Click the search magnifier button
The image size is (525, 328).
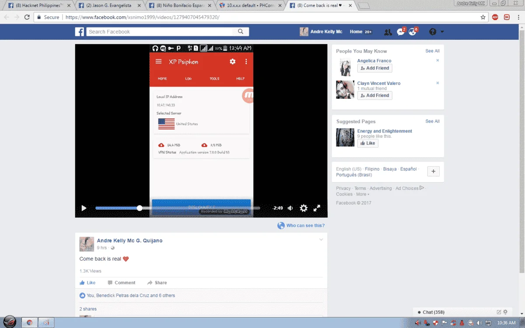tap(241, 31)
